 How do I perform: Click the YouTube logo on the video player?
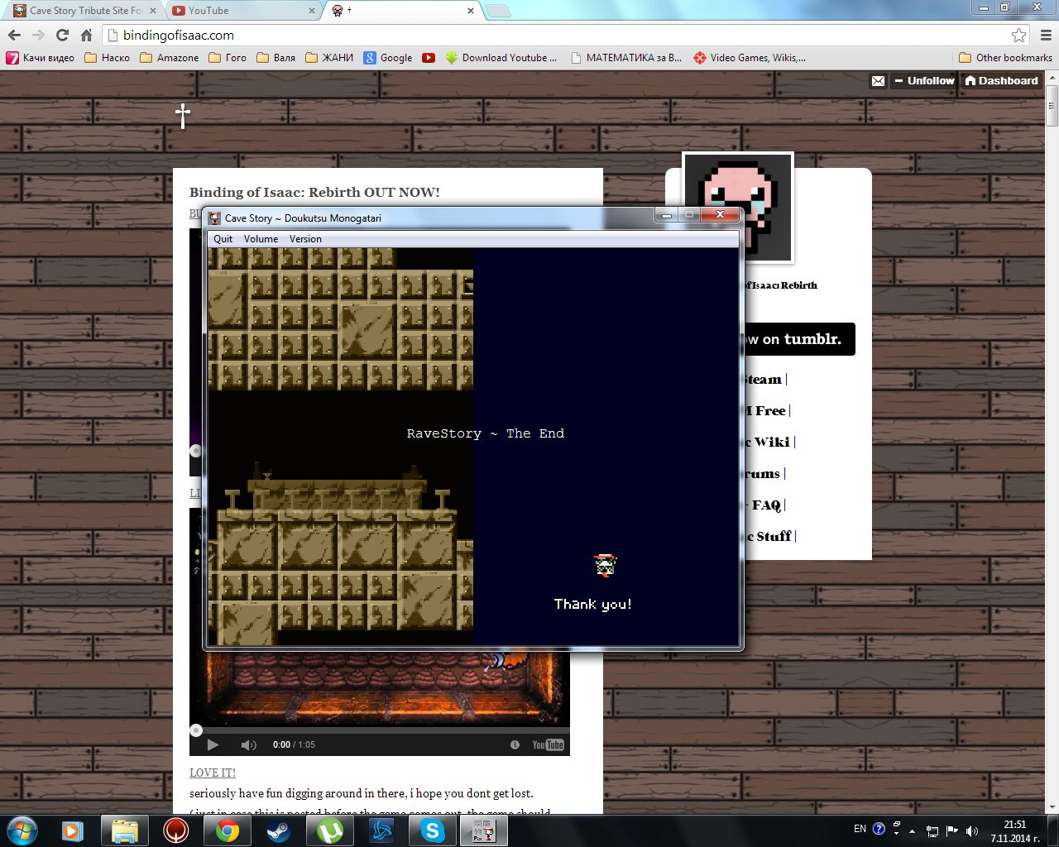(x=548, y=744)
